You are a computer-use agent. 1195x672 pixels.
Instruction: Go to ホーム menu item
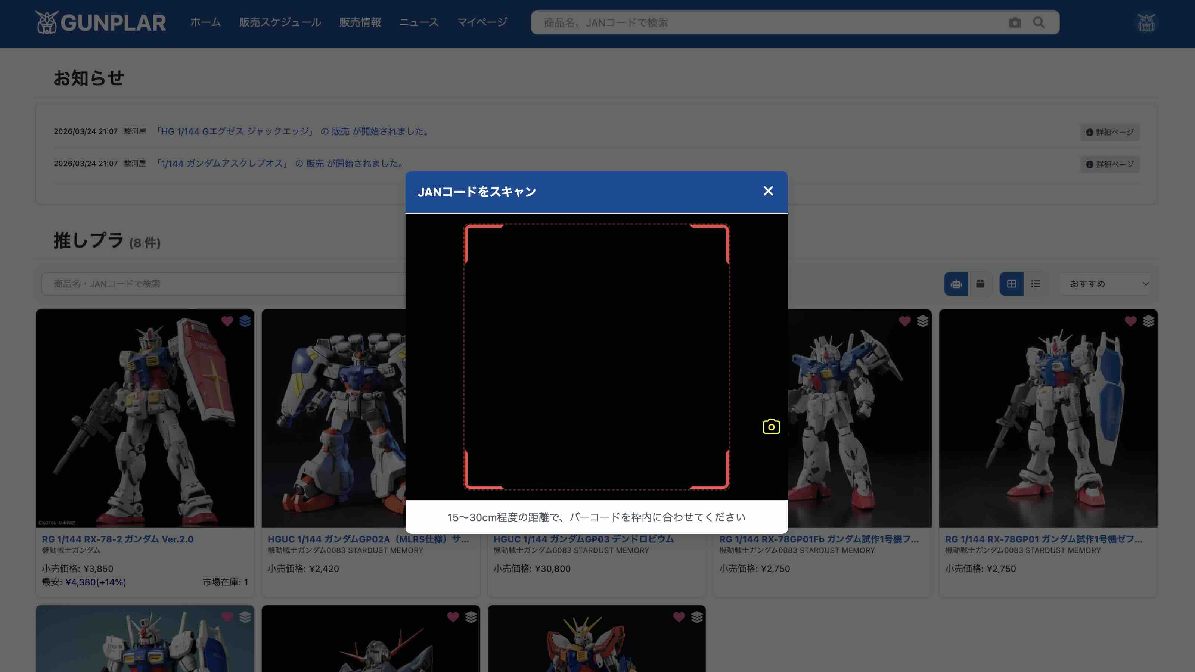click(x=205, y=22)
